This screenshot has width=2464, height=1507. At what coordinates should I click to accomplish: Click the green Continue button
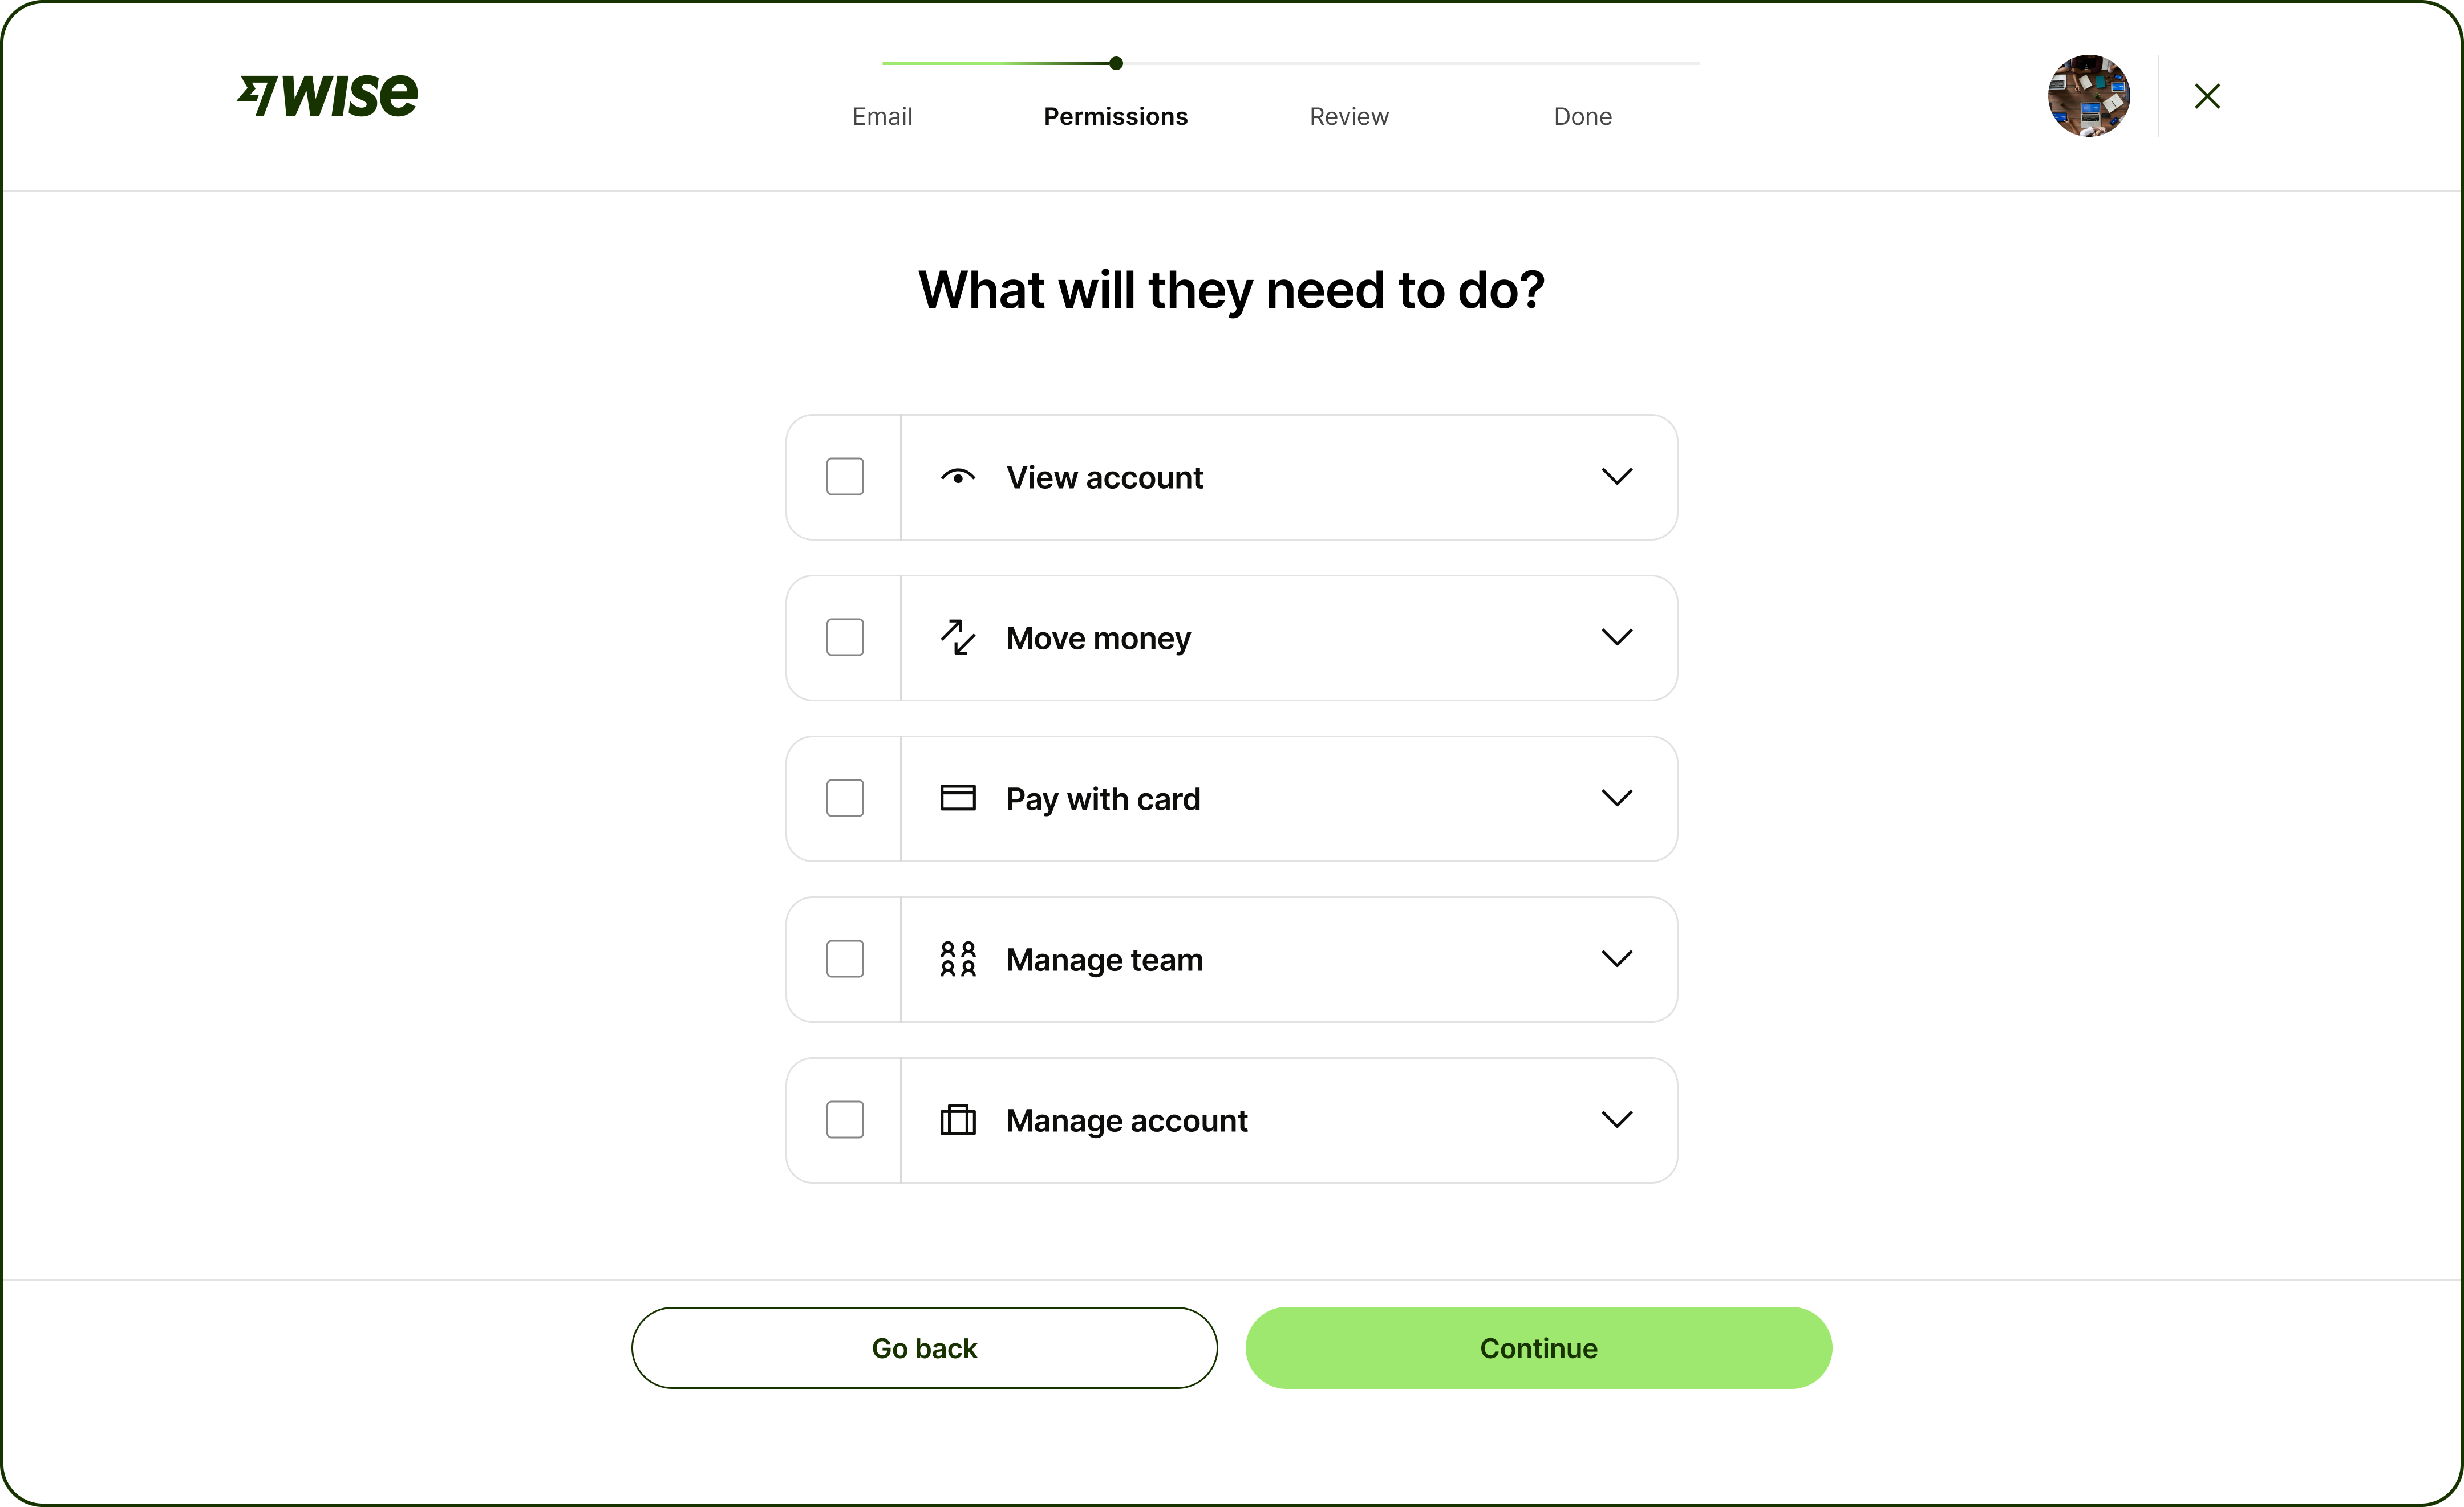click(1538, 1348)
